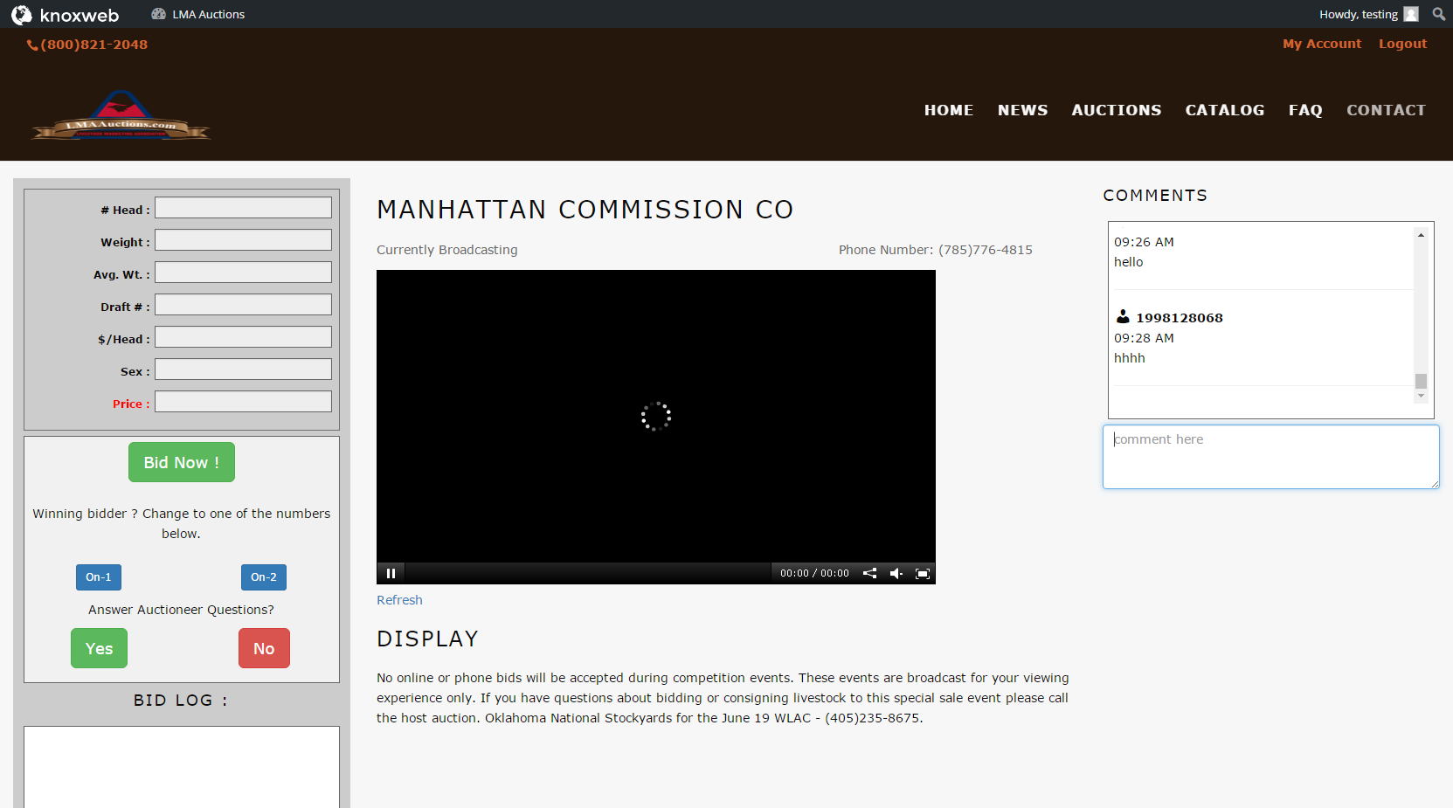
Task: Open the knoxweb logo menu
Action: [65, 15]
